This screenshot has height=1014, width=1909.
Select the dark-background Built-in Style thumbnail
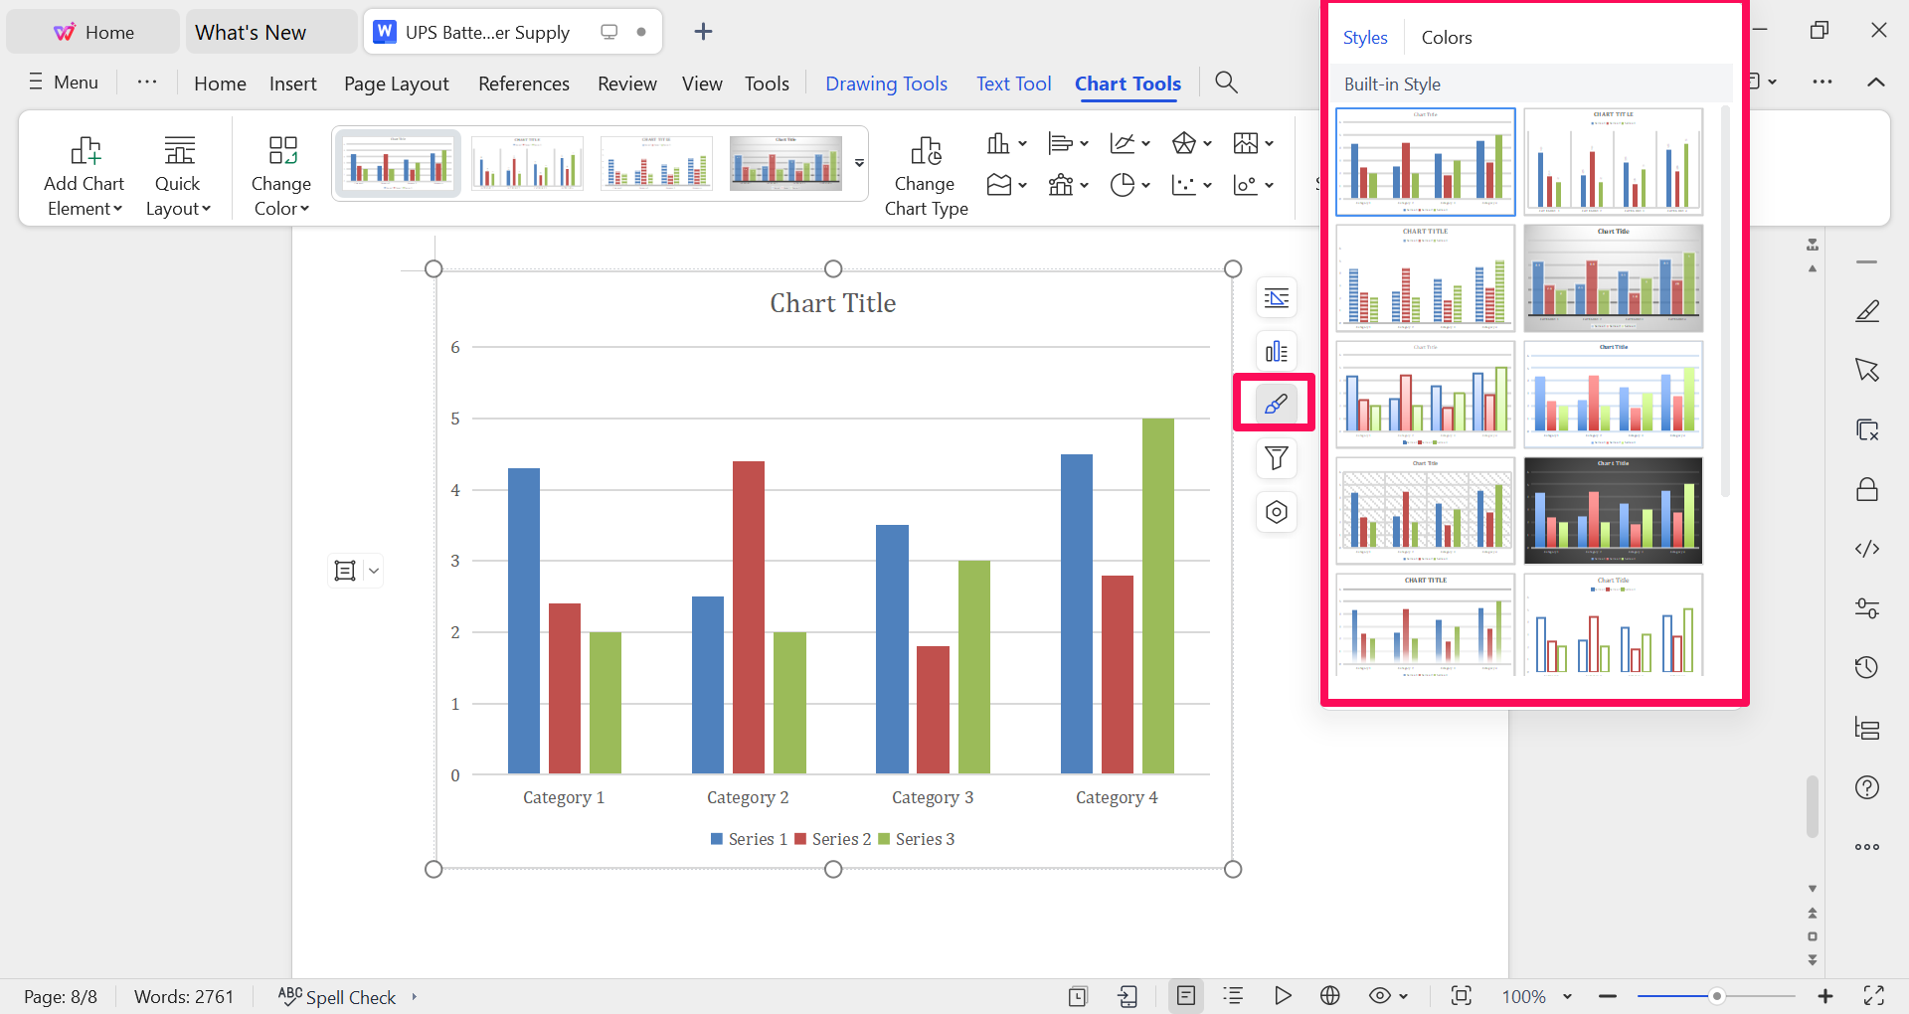1612,510
